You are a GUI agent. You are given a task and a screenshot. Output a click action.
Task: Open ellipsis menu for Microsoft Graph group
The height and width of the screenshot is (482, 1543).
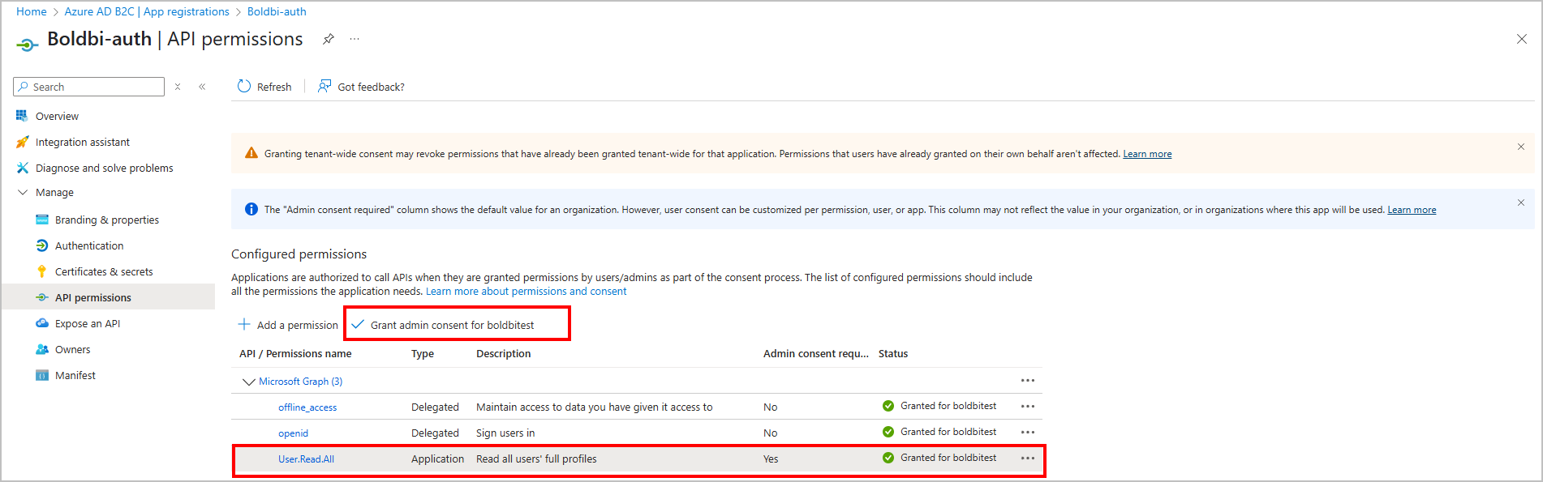1028,381
